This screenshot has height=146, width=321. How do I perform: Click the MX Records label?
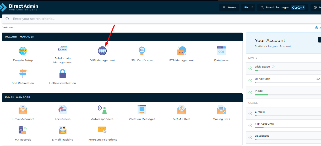[x=23, y=140]
